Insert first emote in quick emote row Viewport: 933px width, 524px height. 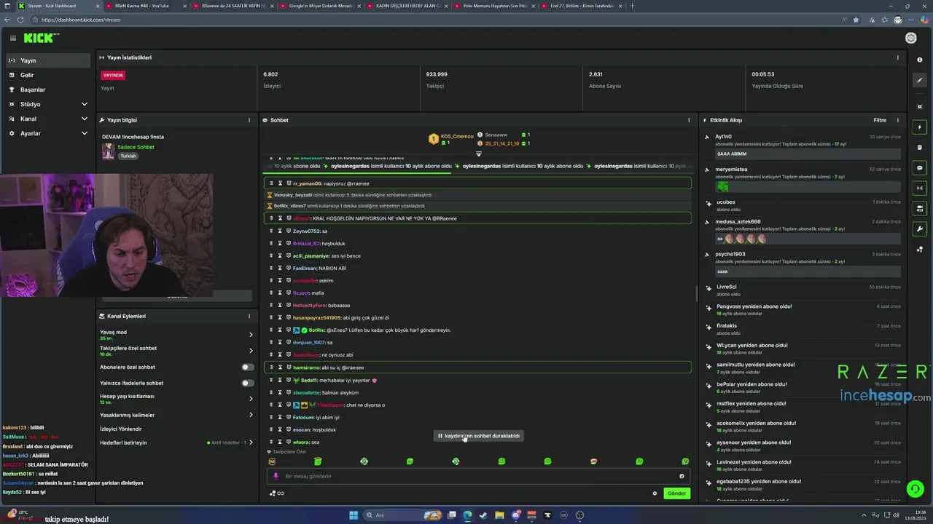pyautogui.click(x=272, y=461)
